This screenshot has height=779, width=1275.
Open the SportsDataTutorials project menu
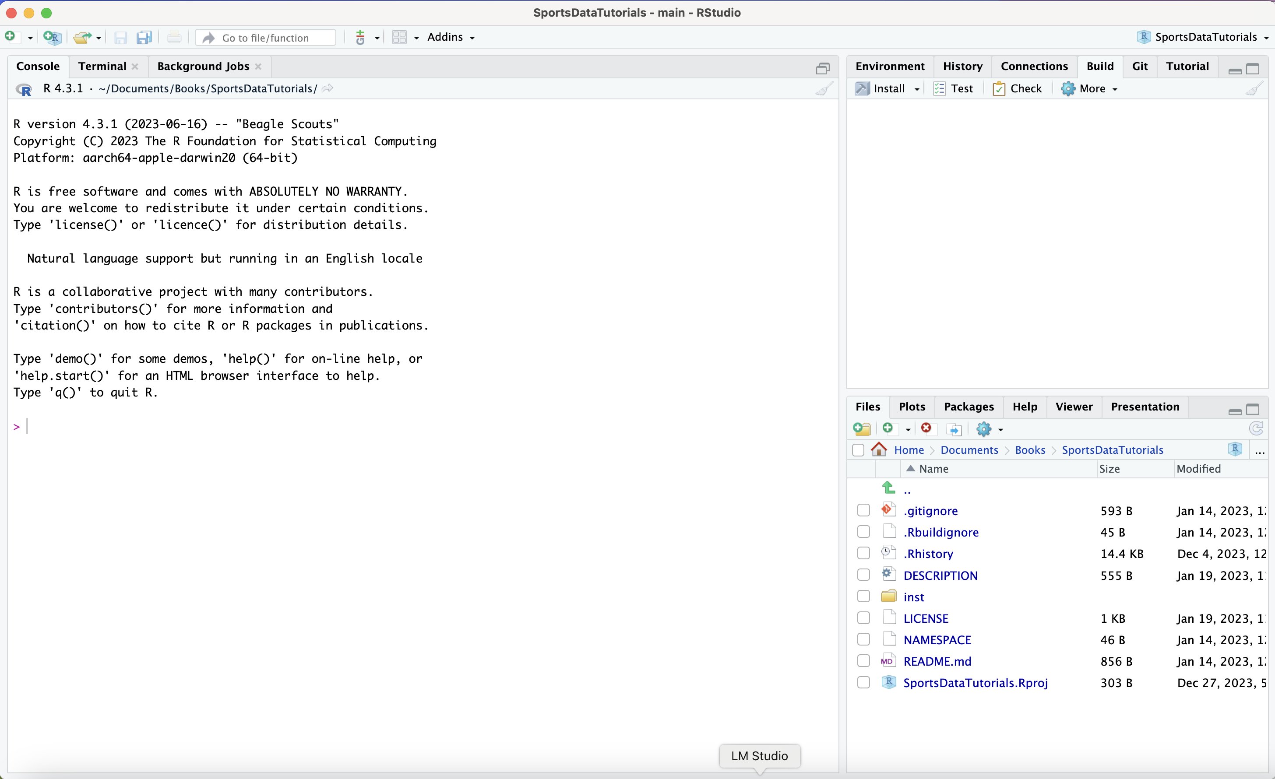point(1203,37)
